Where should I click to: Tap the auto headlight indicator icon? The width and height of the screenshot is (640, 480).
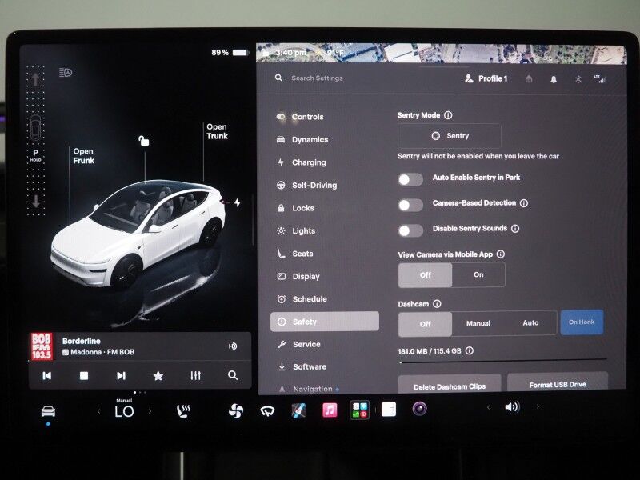[x=66, y=73]
